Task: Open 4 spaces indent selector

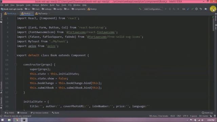Action: (x=193, y=116)
